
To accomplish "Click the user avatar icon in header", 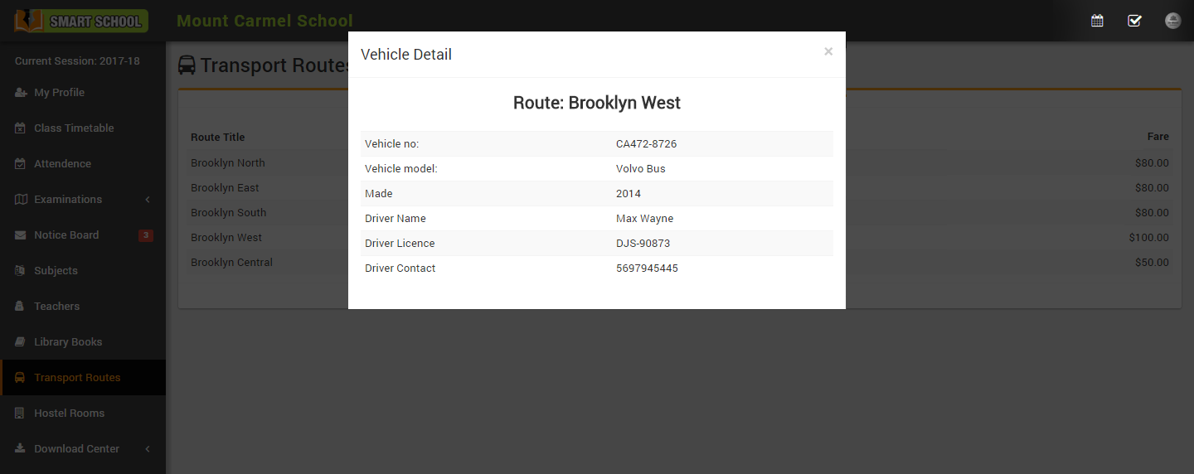I will point(1172,21).
